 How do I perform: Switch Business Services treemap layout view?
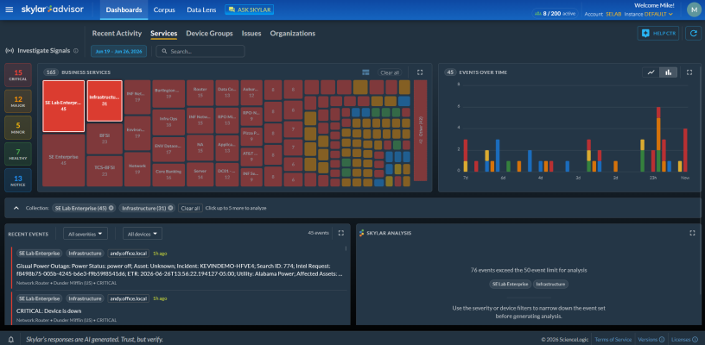click(365, 72)
